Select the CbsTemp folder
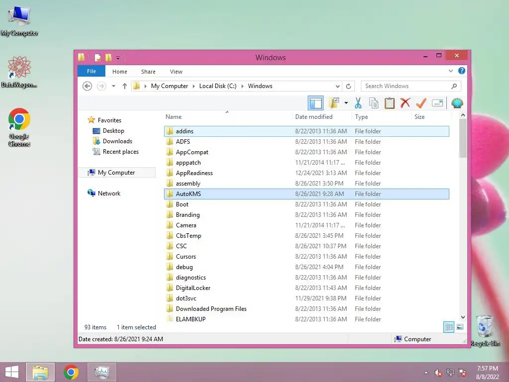This screenshot has height=382, width=509. (307, 235)
